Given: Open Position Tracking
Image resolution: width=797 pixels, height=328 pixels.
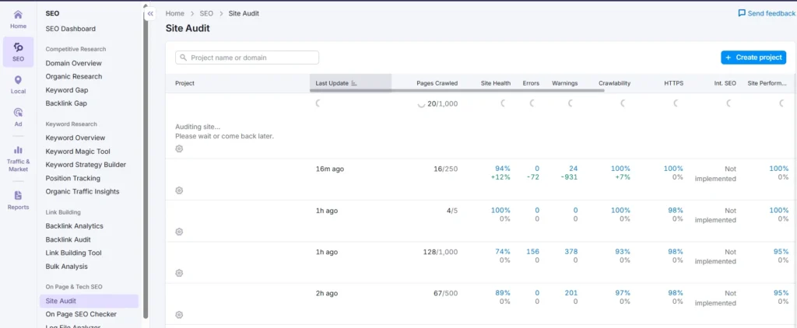Looking at the screenshot, I should click(x=72, y=178).
